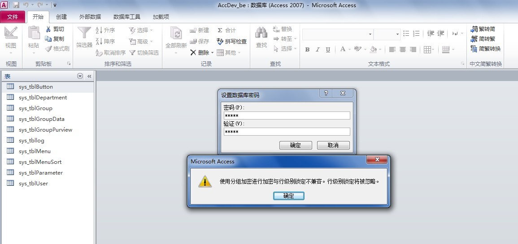
Task: Click the Undo icon in quick access toolbar
Action: pyautogui.click(x=26, y=5)
